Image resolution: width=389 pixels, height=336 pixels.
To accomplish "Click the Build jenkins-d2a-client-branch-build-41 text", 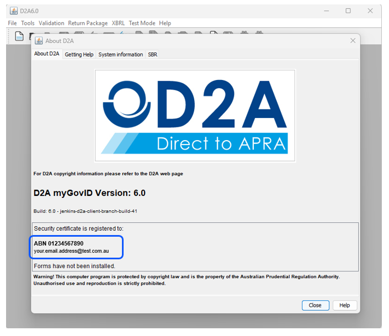I will (86, 211).
